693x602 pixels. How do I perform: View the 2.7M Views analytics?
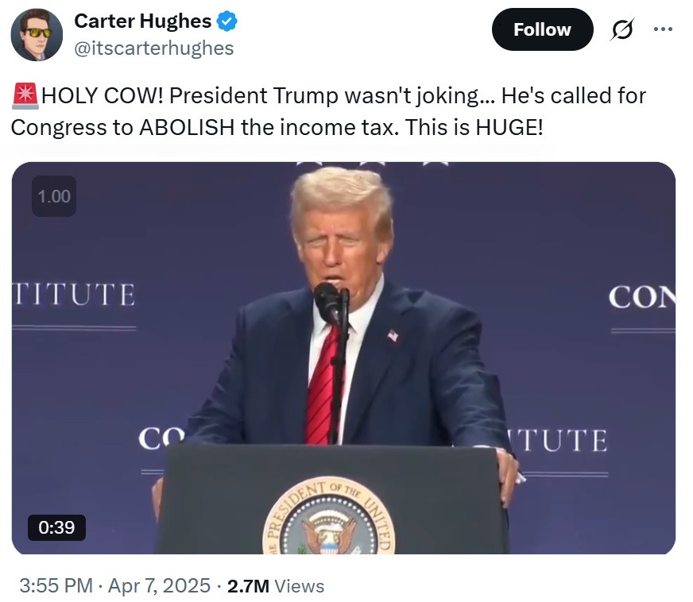click(x=275, y=586)
